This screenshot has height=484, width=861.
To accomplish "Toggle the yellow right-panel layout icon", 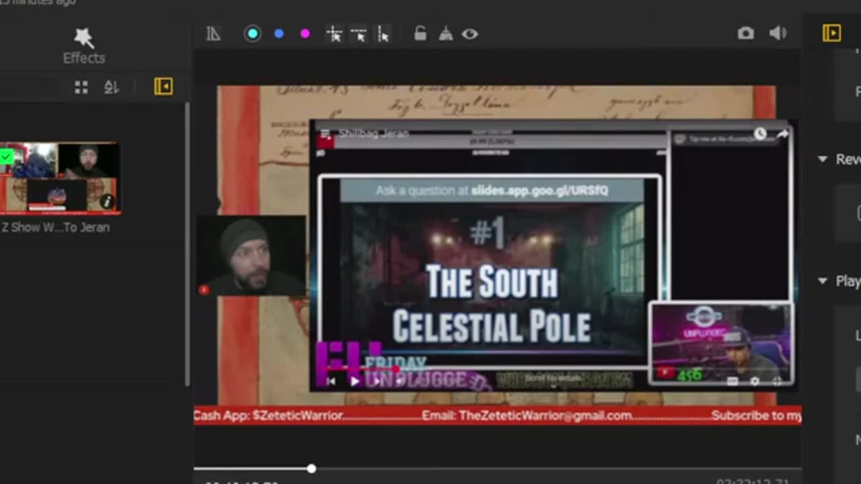I will [x=831, y=33].
